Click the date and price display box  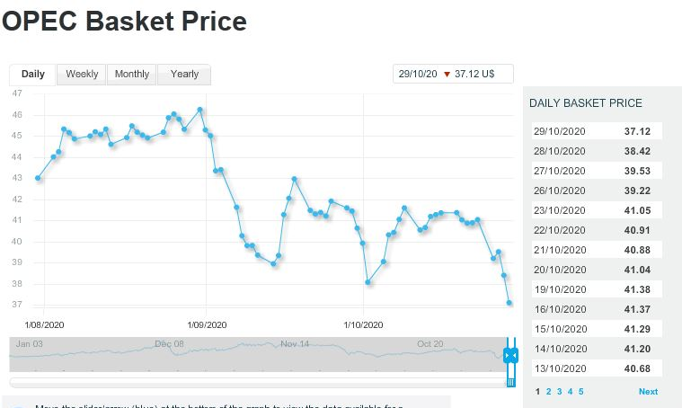point(453,74)
